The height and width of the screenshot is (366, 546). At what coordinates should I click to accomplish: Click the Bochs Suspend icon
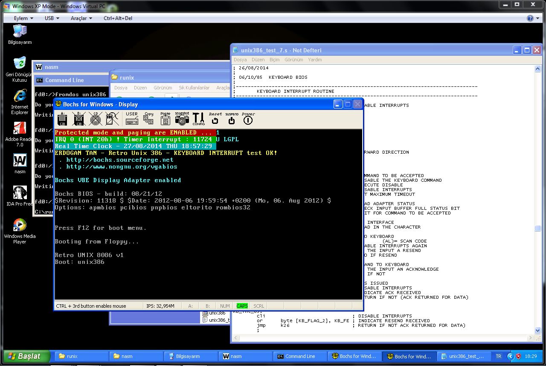tap(232, 119)
